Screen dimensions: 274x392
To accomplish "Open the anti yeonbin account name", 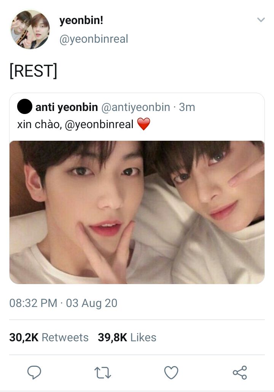I will [x=67, y=107].
